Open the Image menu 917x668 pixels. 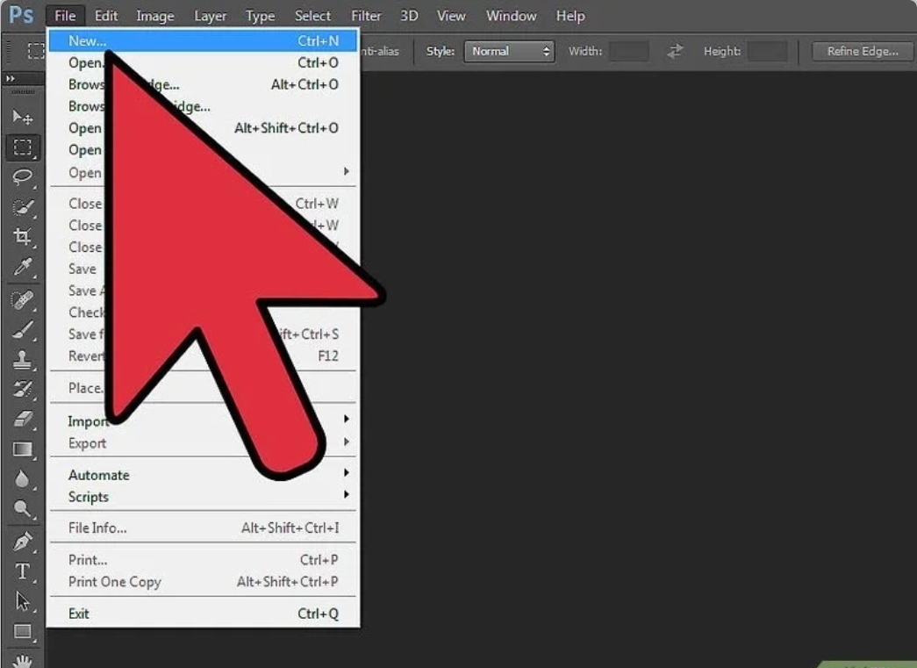(x=155, y=16)
